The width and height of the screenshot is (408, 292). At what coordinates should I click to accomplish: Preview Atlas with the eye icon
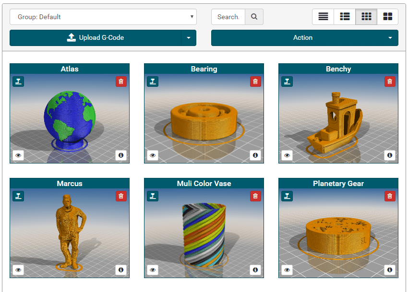18,155
